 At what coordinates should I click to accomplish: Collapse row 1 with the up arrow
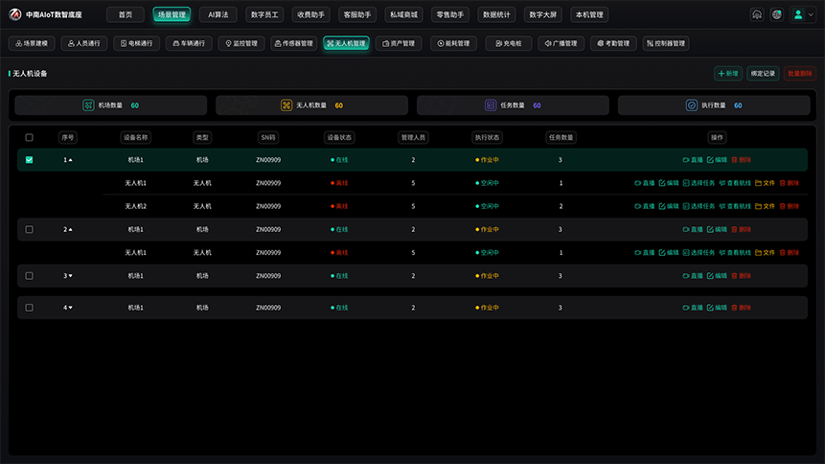point(71,159)
